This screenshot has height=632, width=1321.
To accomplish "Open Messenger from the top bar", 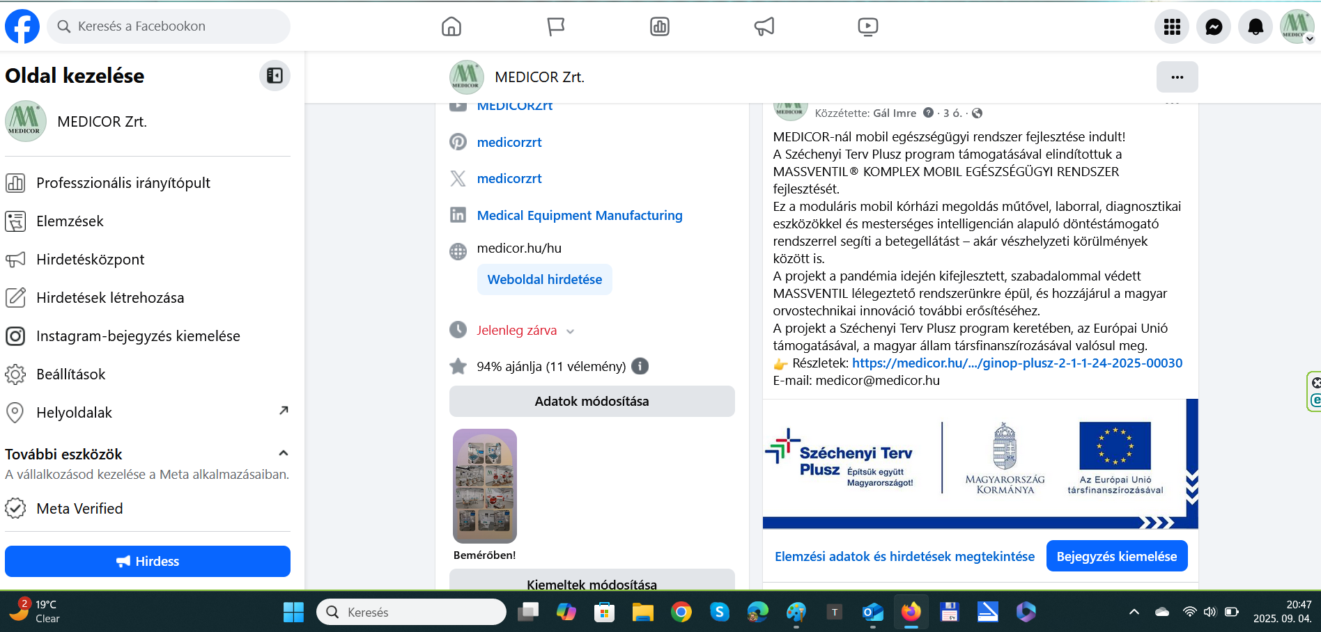I will pos(1213,27).
